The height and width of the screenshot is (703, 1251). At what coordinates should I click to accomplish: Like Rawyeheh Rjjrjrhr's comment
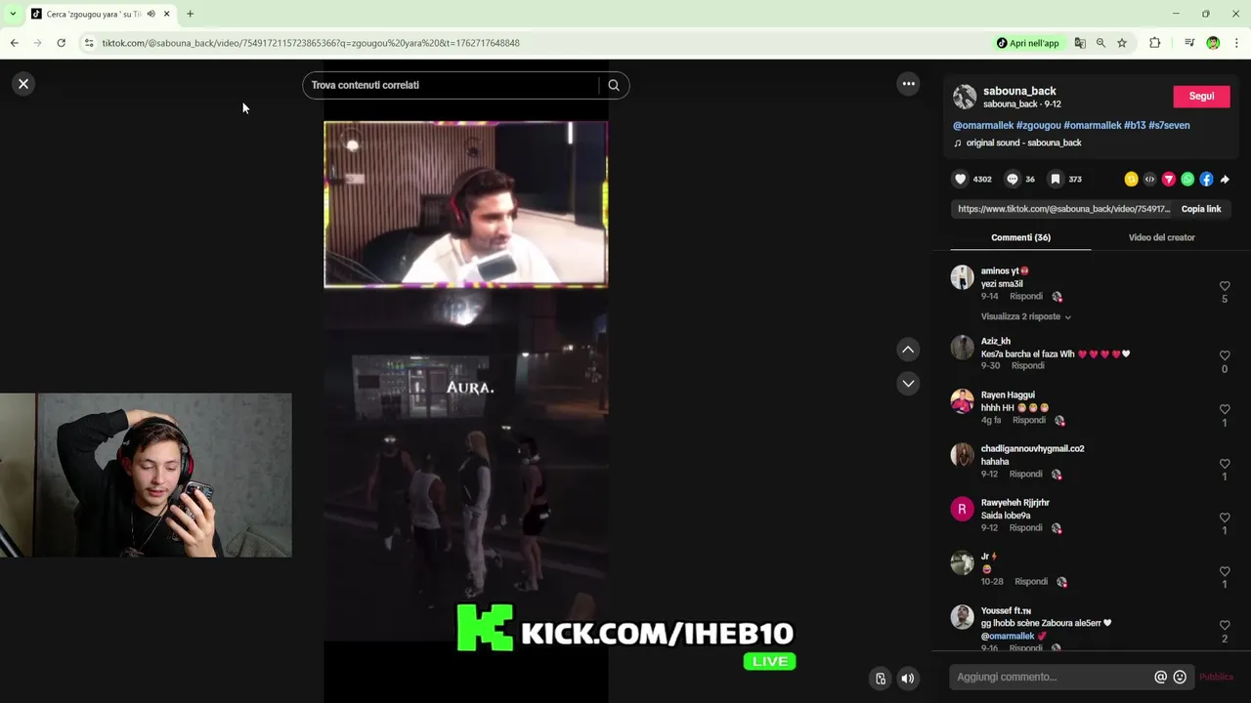click(x=1225, y=517)
